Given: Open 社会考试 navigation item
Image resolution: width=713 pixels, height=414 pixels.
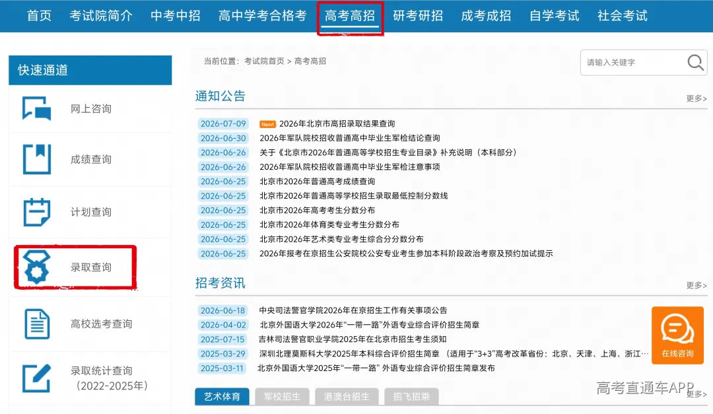Looking at the screenshot, I should pyautogui.click(x=623, y=16).
